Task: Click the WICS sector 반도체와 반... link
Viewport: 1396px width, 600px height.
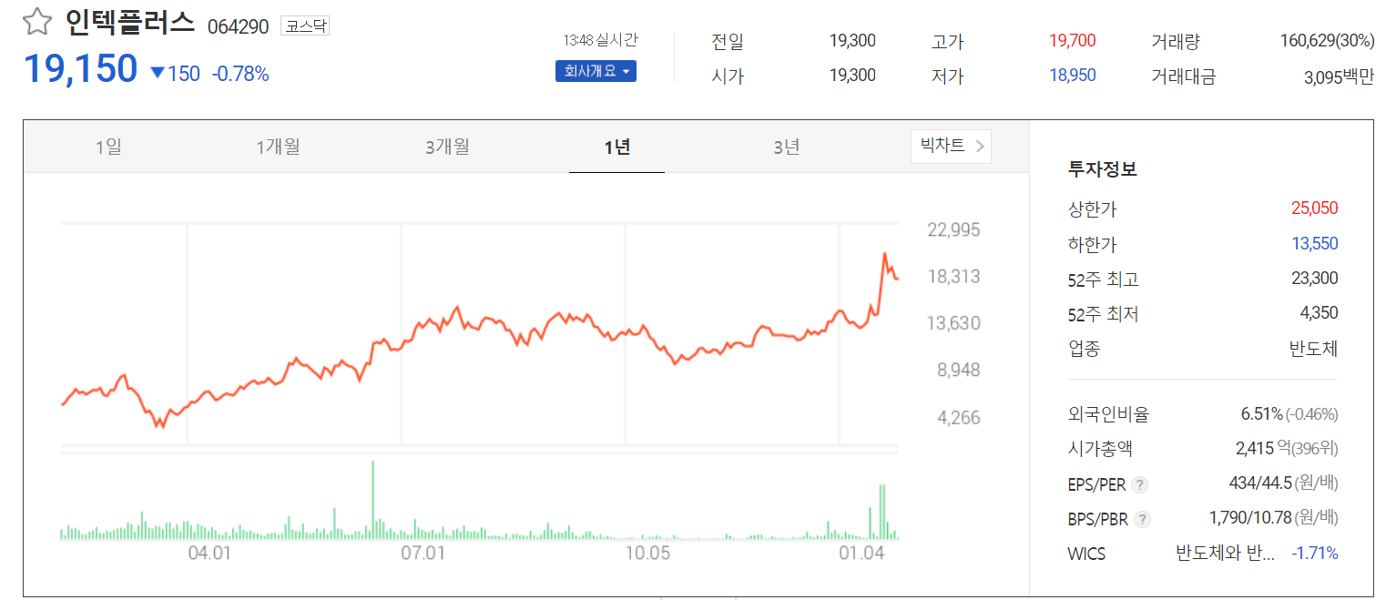Action: point(1225,553)
